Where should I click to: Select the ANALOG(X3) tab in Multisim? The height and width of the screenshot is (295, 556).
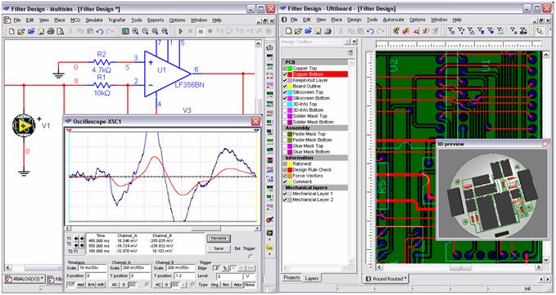point(24,279)
